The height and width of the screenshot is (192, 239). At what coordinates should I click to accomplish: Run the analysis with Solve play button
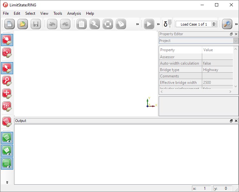tap(149, 24)
